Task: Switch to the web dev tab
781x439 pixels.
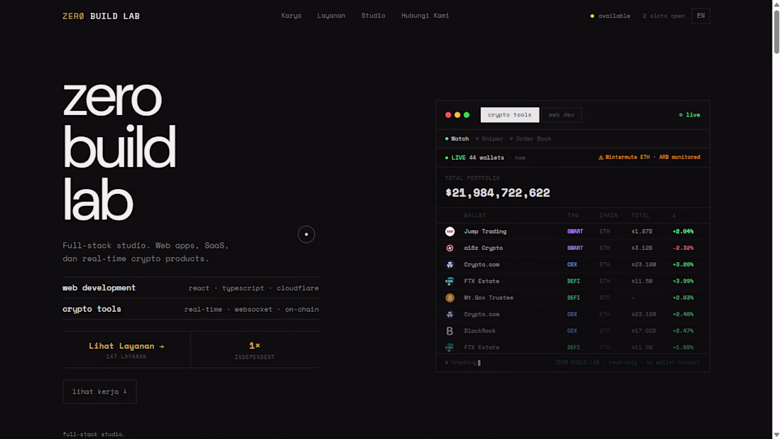Action: pos(562,115)
